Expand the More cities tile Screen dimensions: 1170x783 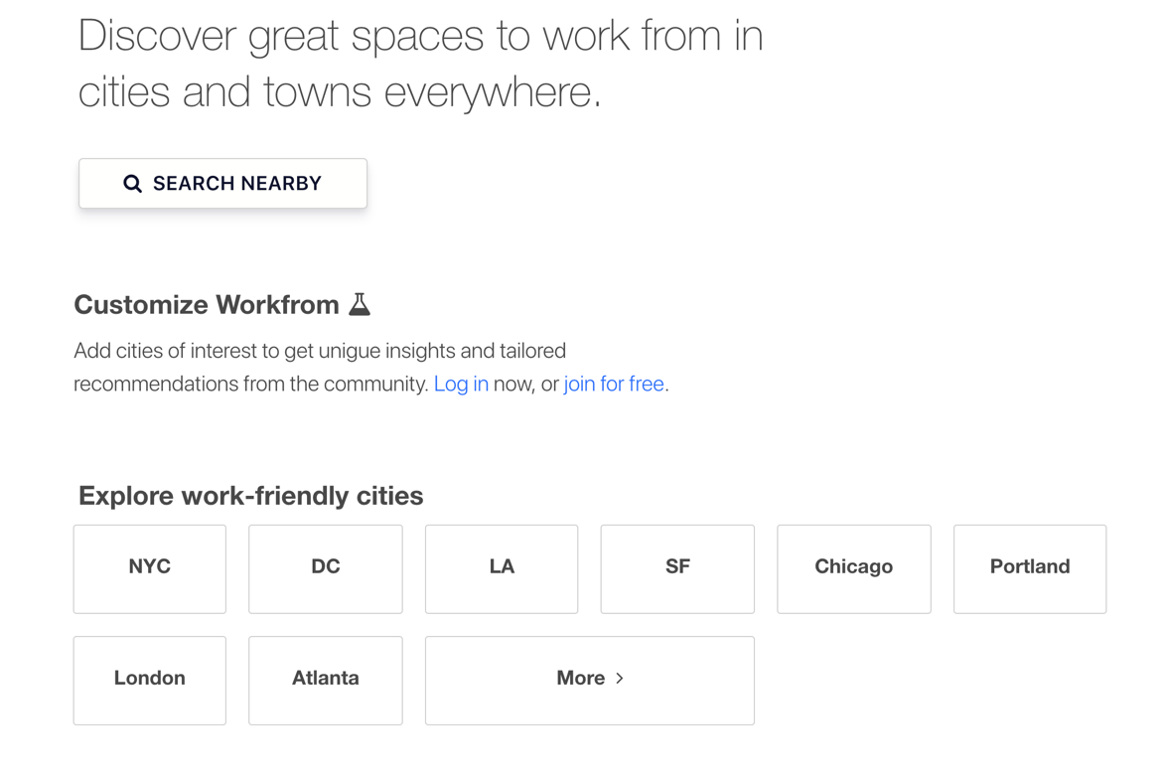pos(590,681)
